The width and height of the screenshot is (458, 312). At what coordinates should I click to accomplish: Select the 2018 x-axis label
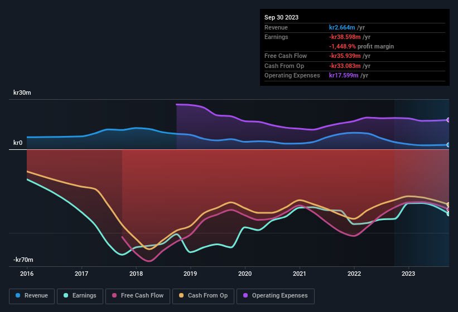point(136,274)
